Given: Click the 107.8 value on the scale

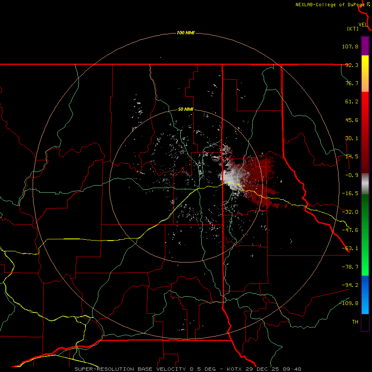Looking at the screenshot, I should point(350,46).
